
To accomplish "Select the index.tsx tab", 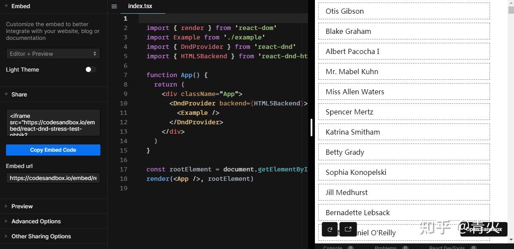I will pyautogui.click(x=140, y=6).
